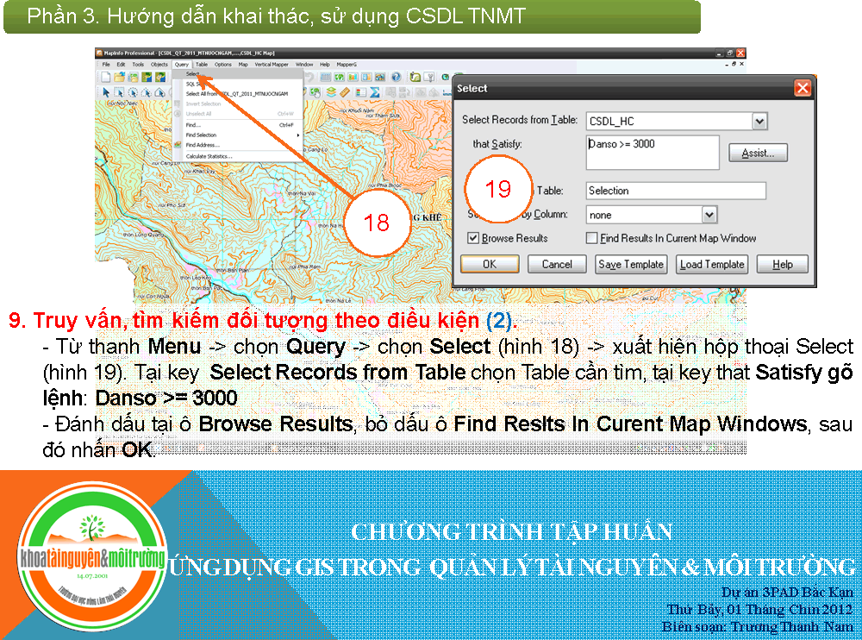862x640 pixels.
Task: Click the blue Help question-mark icon
Action: coord(396,77)
